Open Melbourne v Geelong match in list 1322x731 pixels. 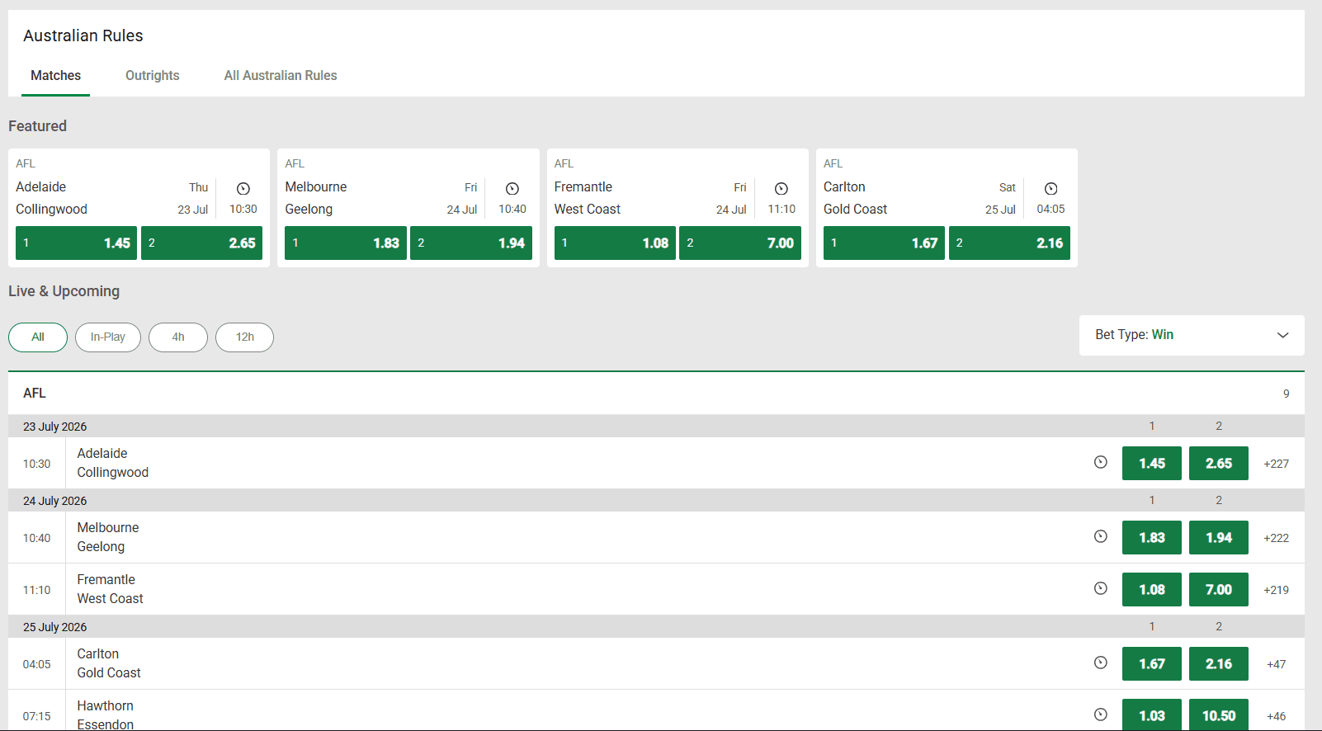click(x=108, y=537)
